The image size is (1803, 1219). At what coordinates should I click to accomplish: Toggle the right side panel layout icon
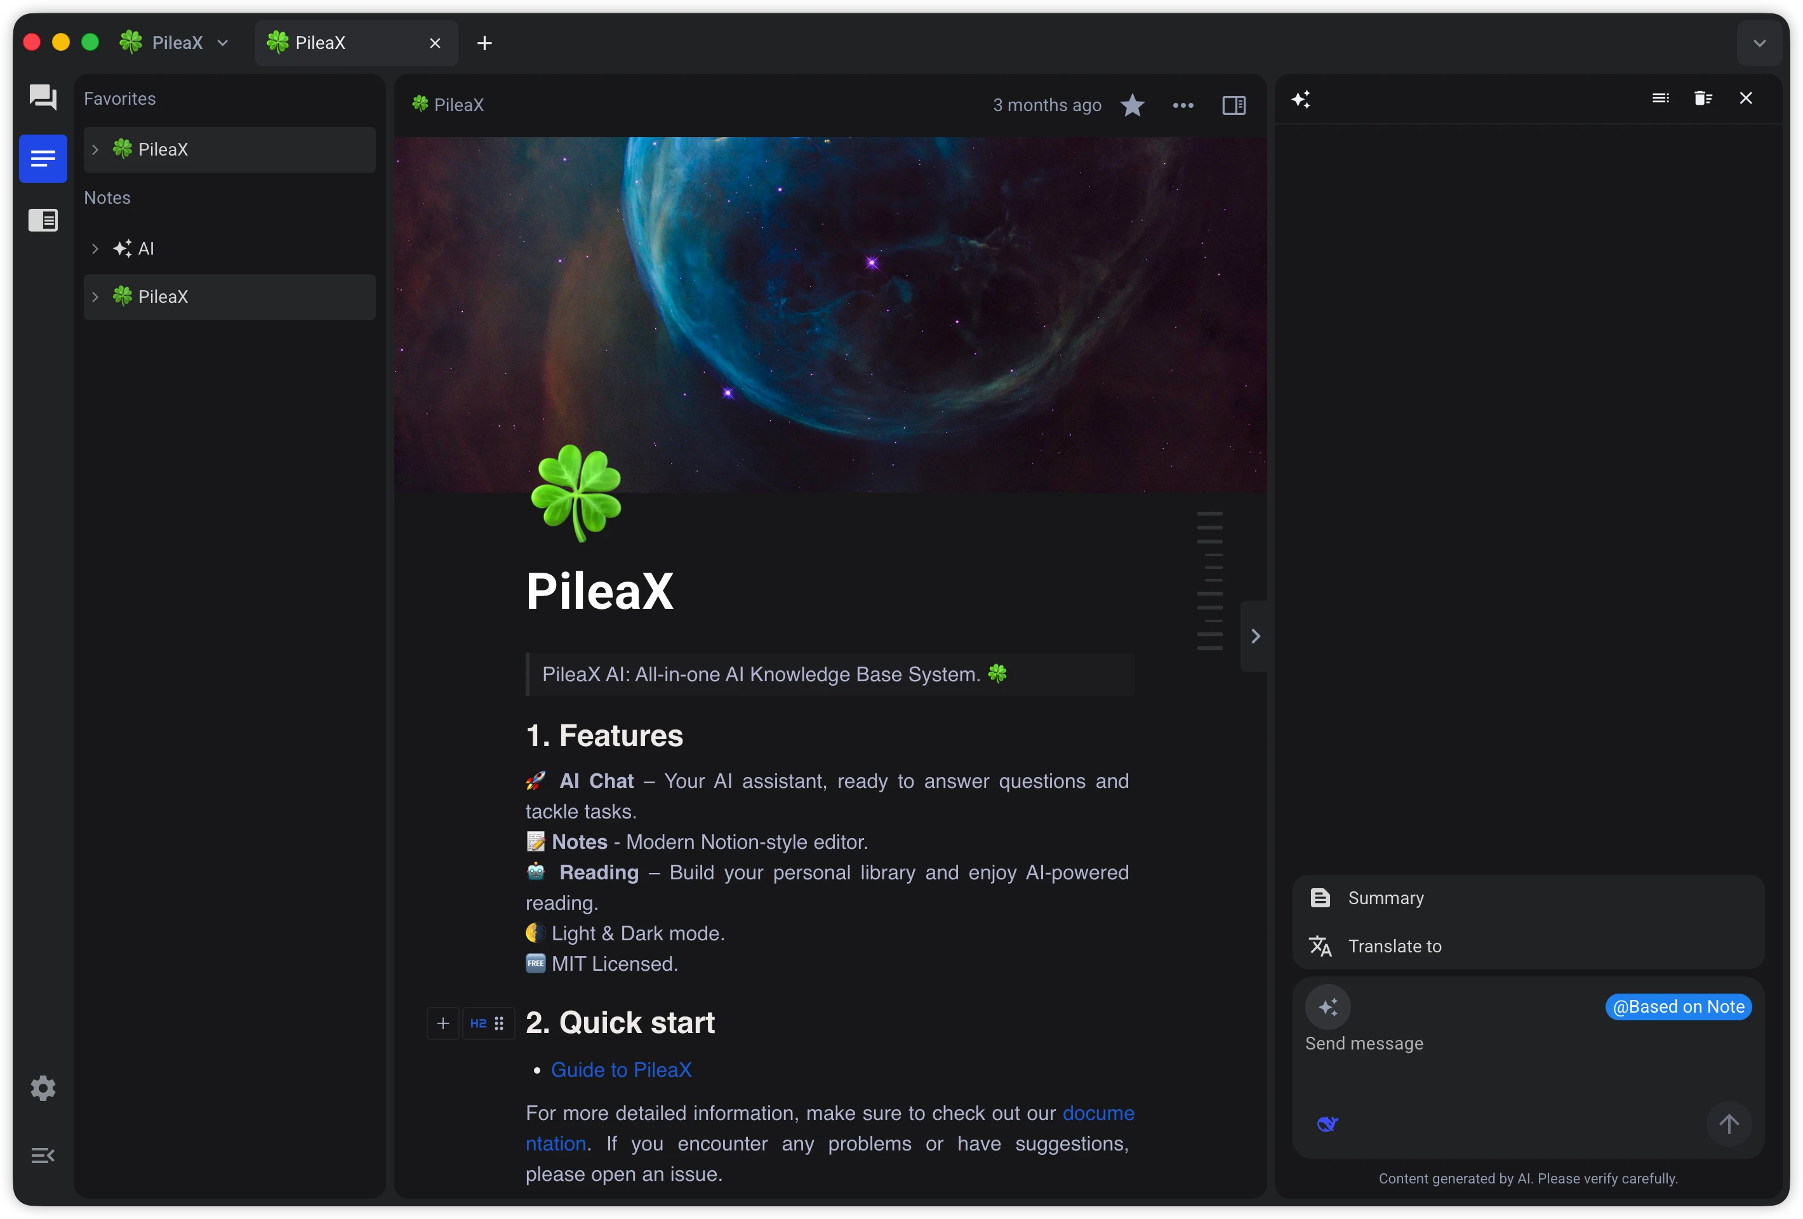1234,105
